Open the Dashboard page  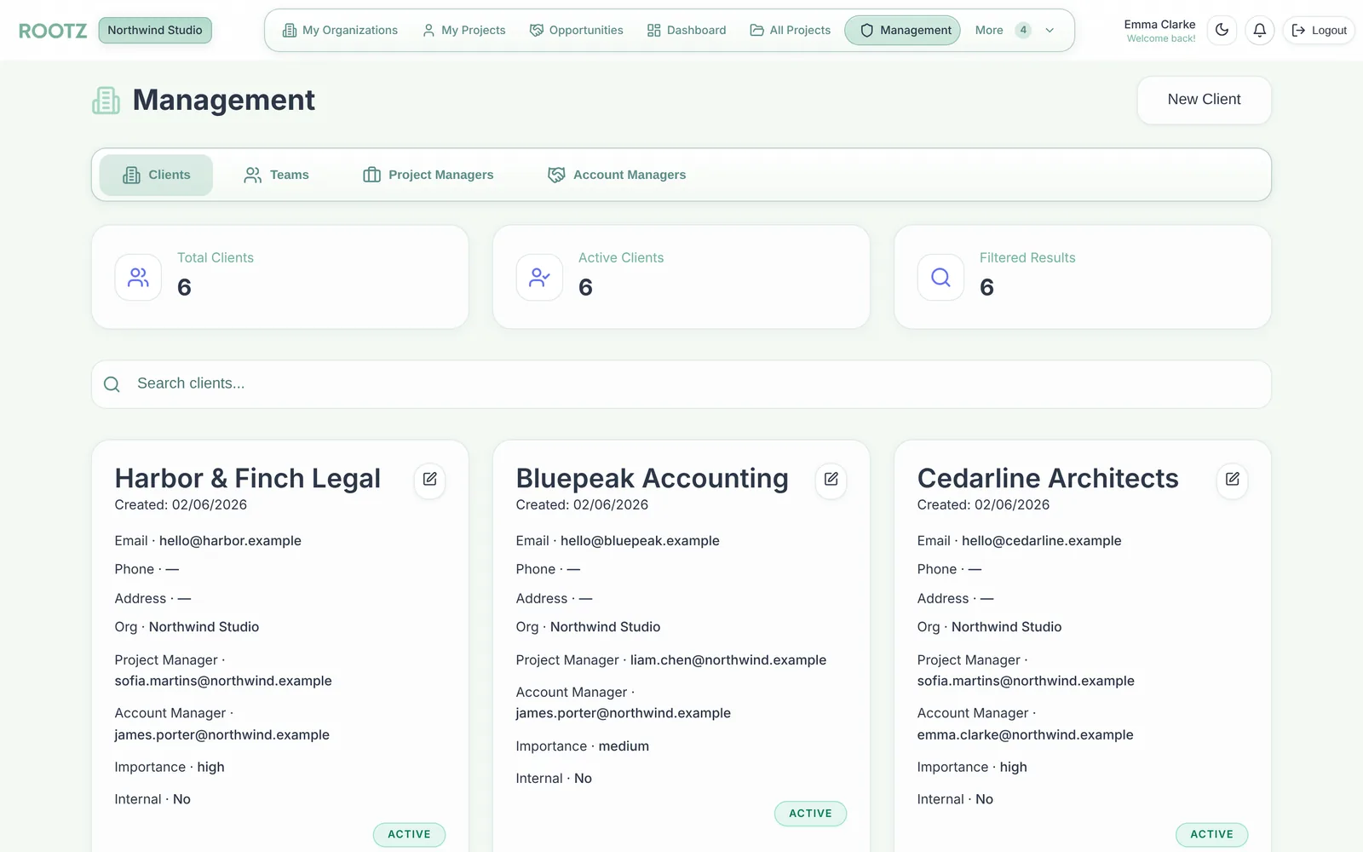[x=687, y=30]
